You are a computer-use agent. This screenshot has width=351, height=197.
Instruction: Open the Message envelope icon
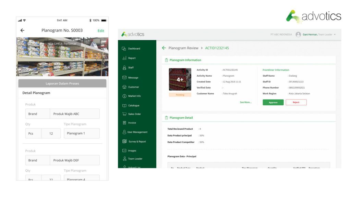click(x=124, y=78)
